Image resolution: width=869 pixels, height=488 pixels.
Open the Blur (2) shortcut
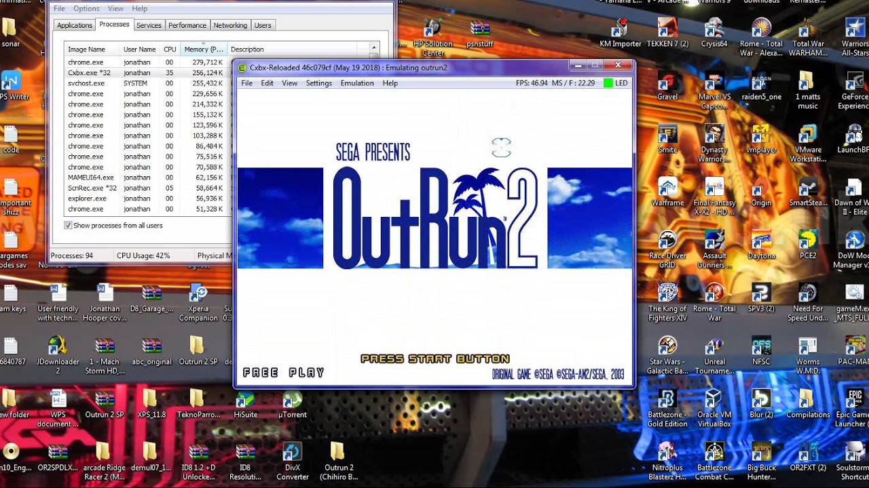pos(761,403)
